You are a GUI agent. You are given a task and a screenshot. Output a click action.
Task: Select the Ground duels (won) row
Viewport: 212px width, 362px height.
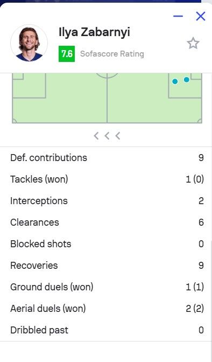coord(107,287)
